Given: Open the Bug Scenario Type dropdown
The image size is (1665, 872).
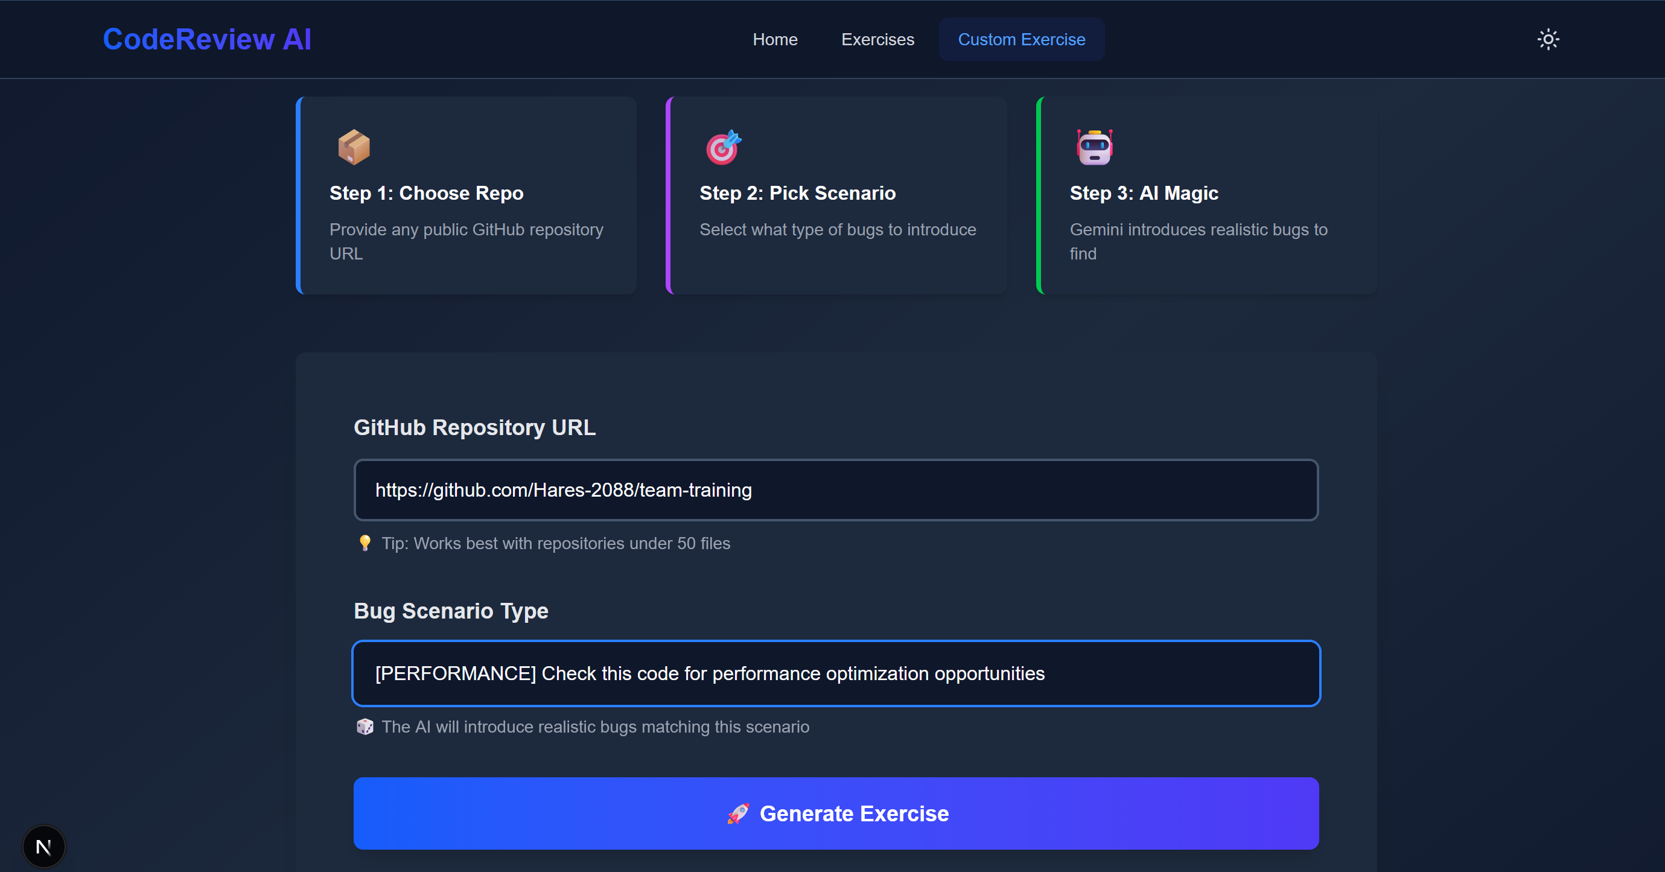Looking at the screenshot, I should pos(836,673).
